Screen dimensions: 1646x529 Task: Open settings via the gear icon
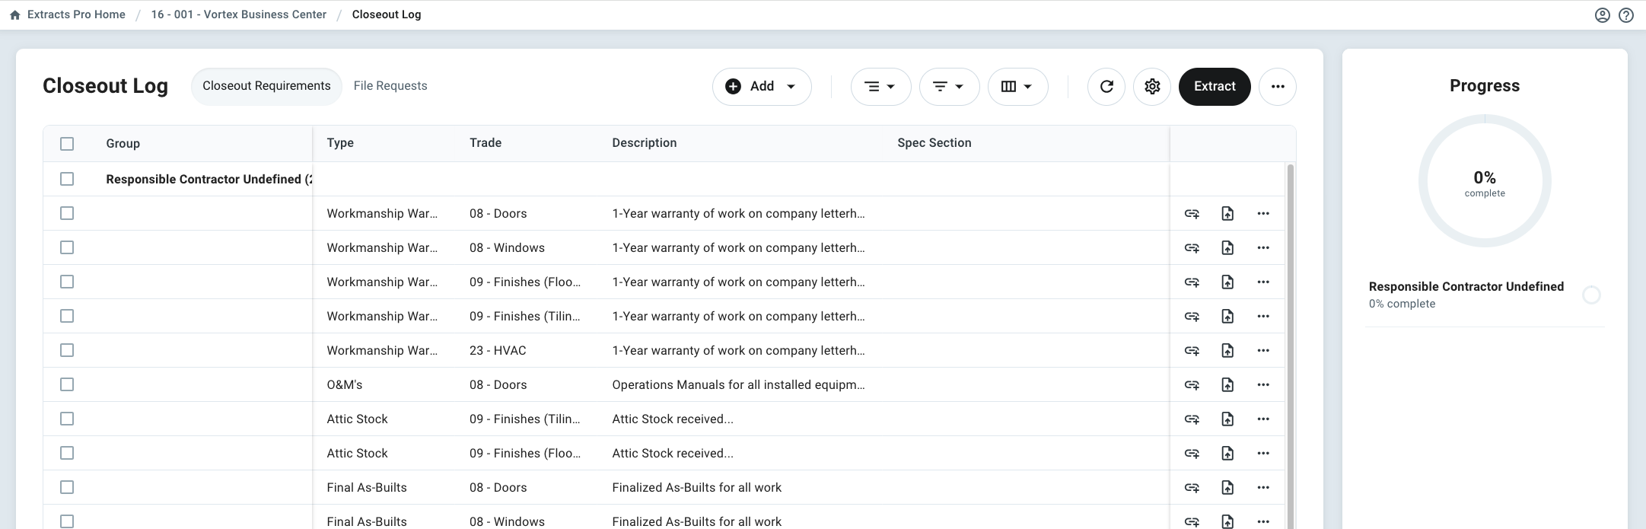pyautogui.click(x=1152, y=87)
